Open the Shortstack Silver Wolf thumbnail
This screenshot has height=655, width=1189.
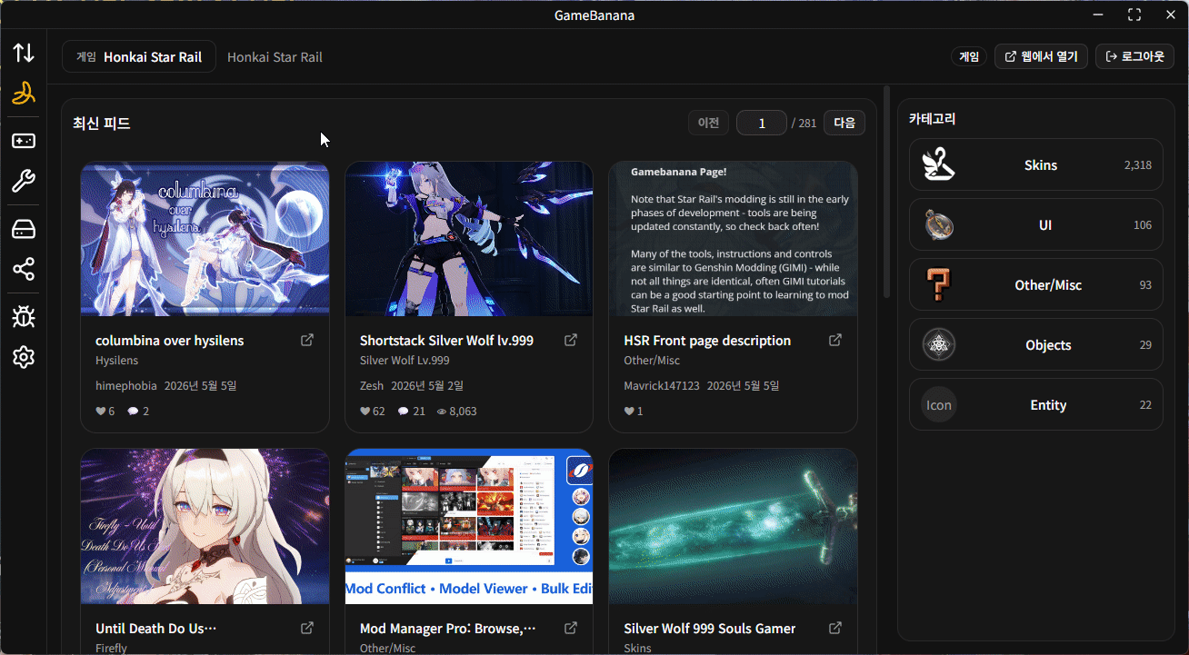pos(469,239)
